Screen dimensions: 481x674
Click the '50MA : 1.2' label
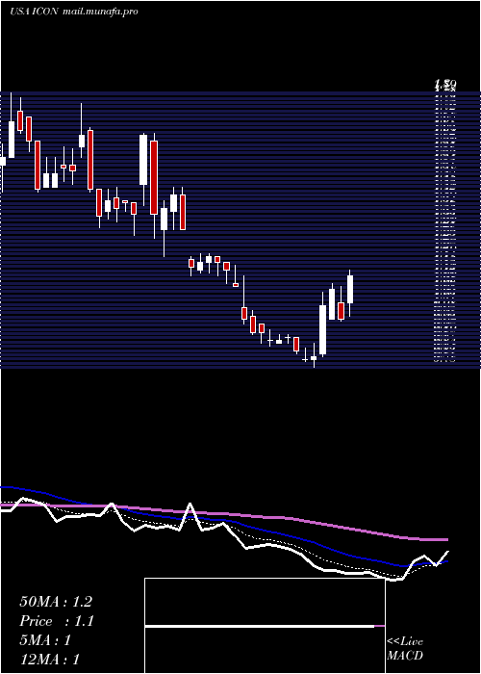tap(56, 602)
